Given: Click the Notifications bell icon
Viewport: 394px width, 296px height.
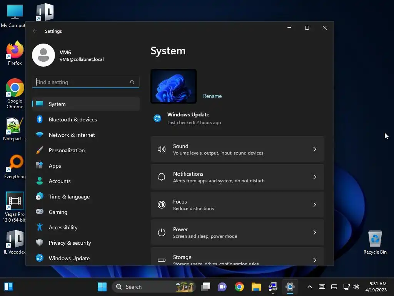Looking at the screenshot, I should (x=161, y=177).
